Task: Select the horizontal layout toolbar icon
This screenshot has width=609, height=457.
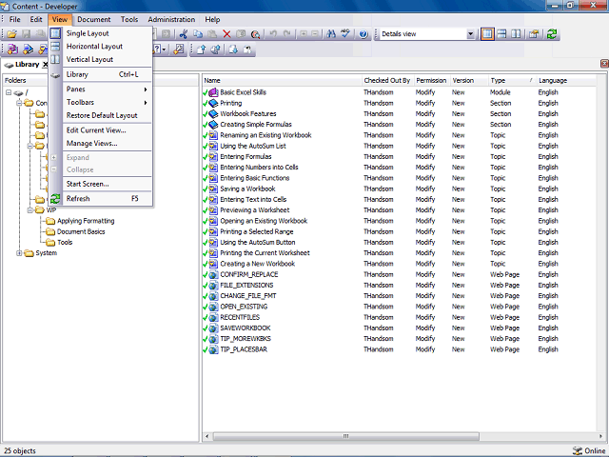Action: (501, 34)
